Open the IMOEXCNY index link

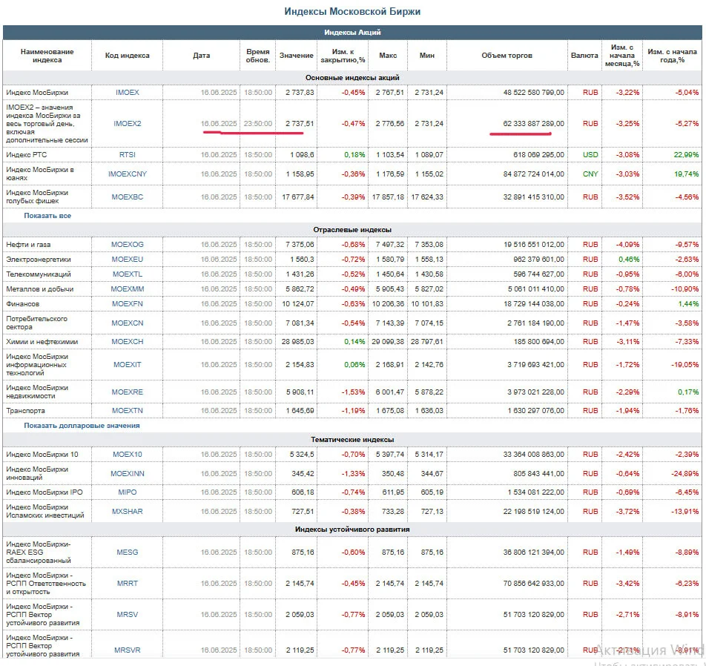tap(128, 174)
